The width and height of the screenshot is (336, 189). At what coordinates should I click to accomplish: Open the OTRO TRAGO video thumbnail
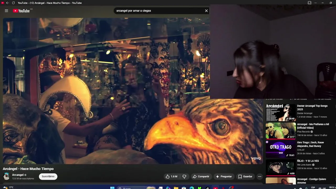pyautogui.click(x=281, y=149)
